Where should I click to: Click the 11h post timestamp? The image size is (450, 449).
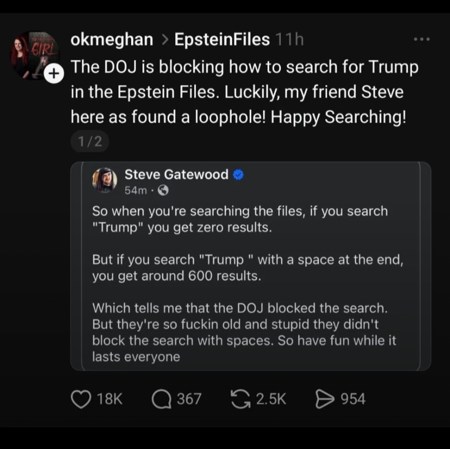click(289, 40)
